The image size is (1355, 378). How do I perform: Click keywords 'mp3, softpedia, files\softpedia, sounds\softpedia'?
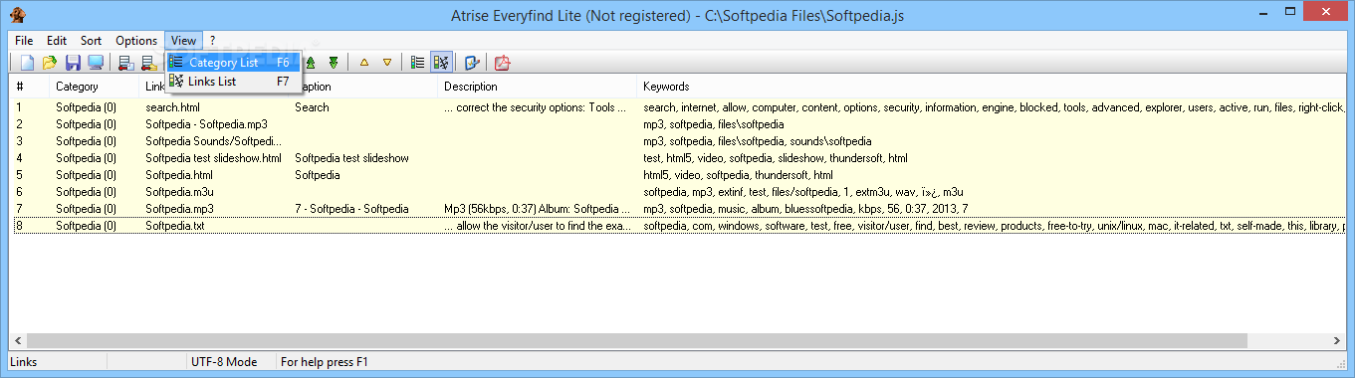(x=757, y=141)
